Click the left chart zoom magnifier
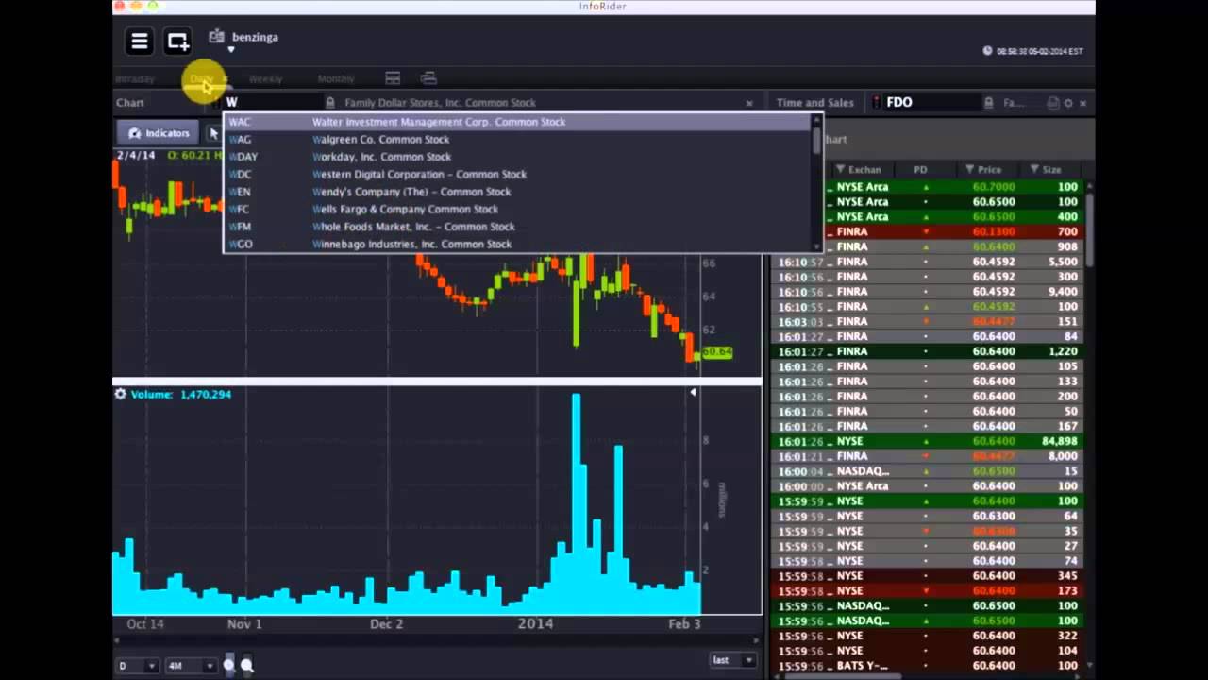The width and height of the screenshot is (1208, 680). 228,666
